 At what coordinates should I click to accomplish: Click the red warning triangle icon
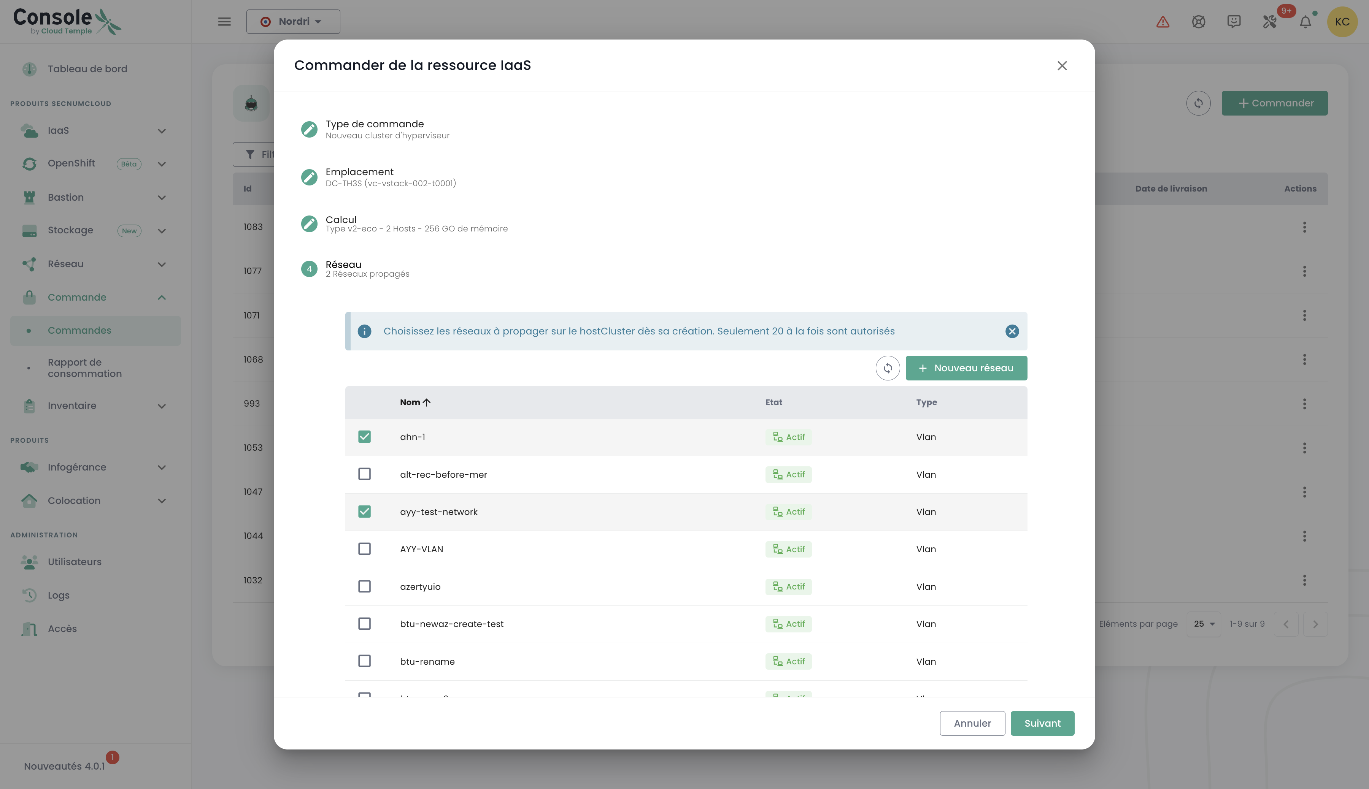[x=1163, y=22]
